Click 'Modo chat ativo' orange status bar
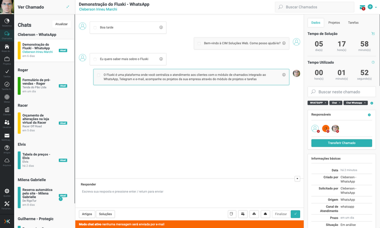Screen dimensions: 380x228 [x=189, y=224]
